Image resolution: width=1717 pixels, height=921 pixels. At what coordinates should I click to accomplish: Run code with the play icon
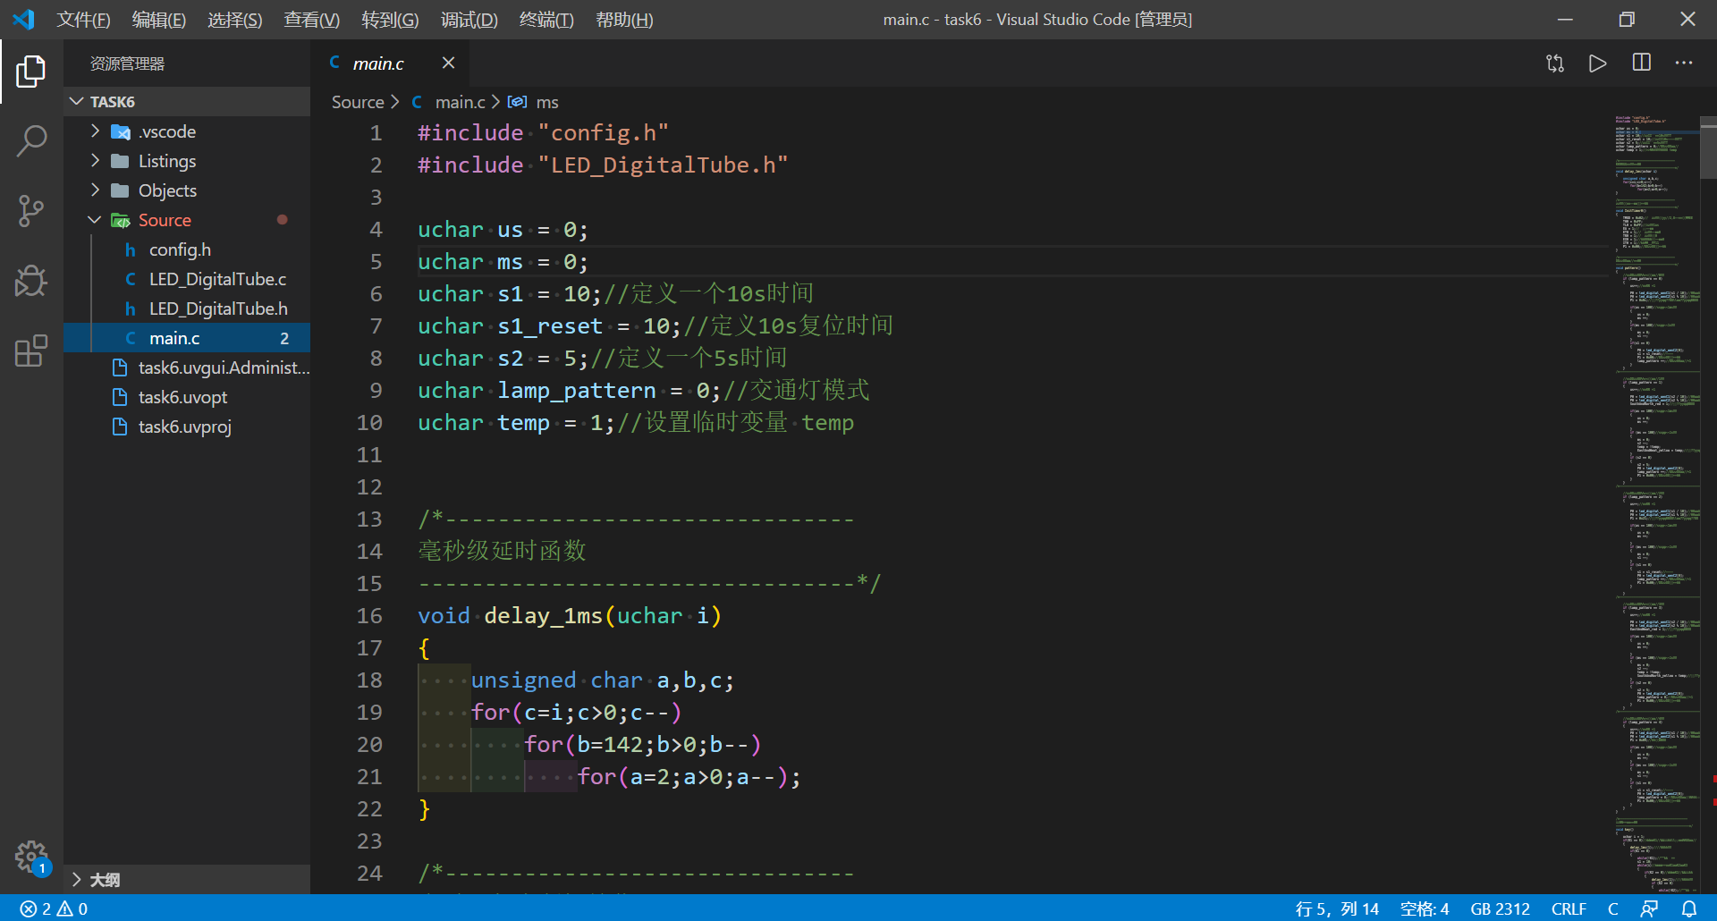click(1598, 63)
